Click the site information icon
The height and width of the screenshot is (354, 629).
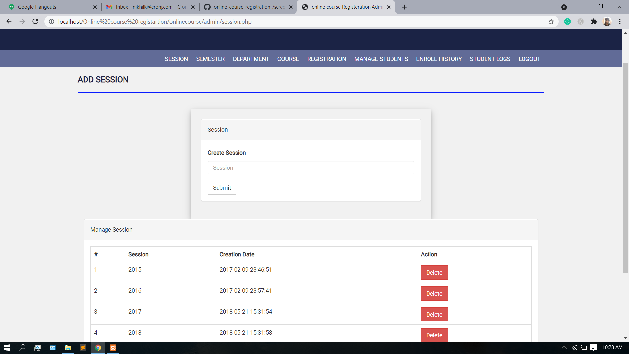(x=51, y=22)
